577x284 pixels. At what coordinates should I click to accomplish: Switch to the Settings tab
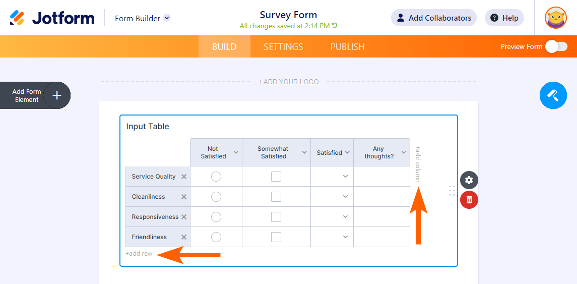coord(283,47)
